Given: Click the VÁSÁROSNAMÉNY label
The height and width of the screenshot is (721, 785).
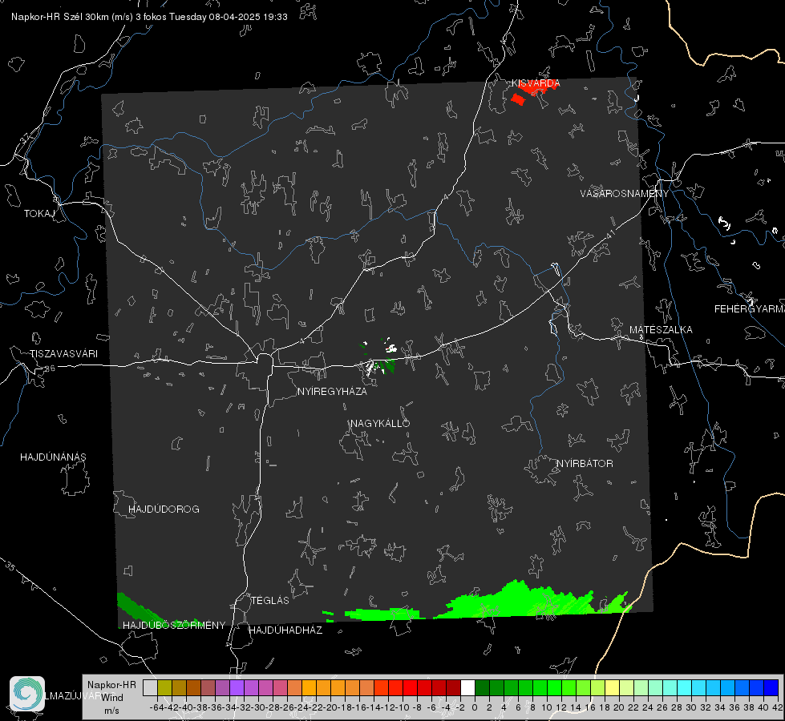Looking at the screenshot, I should point(625,194).
